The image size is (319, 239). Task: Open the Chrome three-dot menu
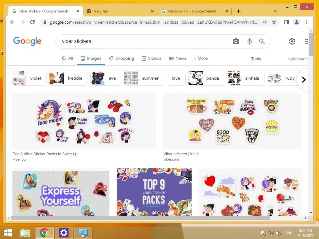click(x=307, y=22)
